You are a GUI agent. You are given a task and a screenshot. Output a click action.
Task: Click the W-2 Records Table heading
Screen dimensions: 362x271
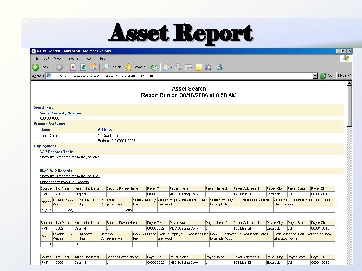click(56, 152)
